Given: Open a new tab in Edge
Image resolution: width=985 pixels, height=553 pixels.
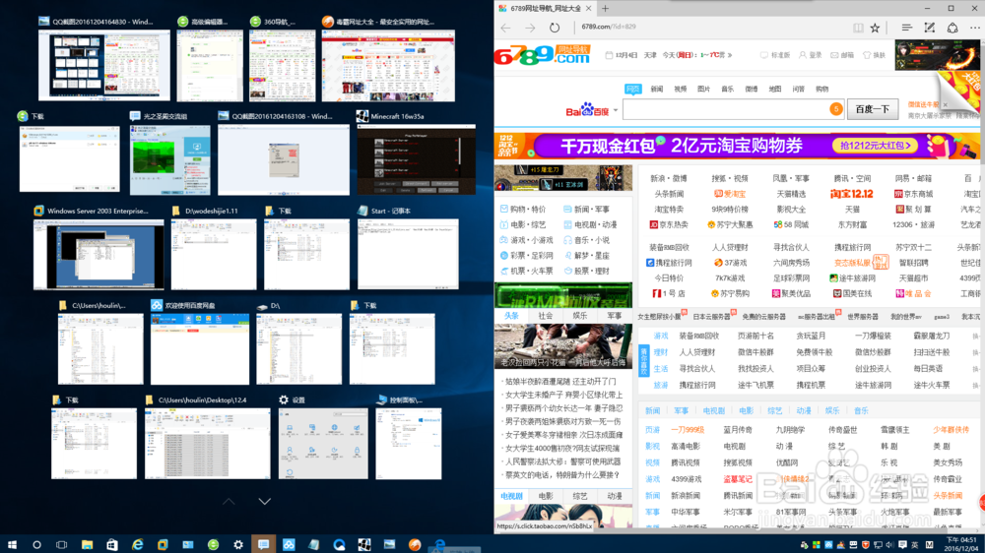Looking at the screenshot, I should (x=605, y=8).
